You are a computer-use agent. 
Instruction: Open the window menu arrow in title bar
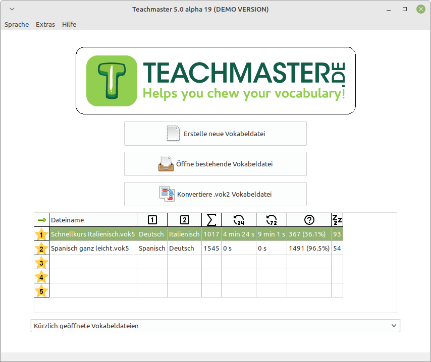pyautogui.click(x=12, y=9)
